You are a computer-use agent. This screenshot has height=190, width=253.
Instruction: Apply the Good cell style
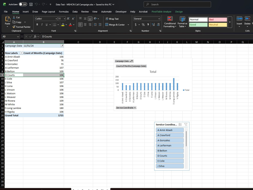coord(198,25)
